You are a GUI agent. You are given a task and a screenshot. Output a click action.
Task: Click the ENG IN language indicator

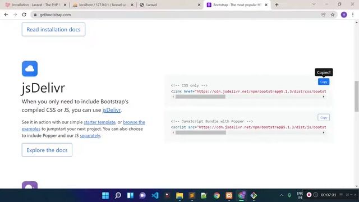pos(300,195)
